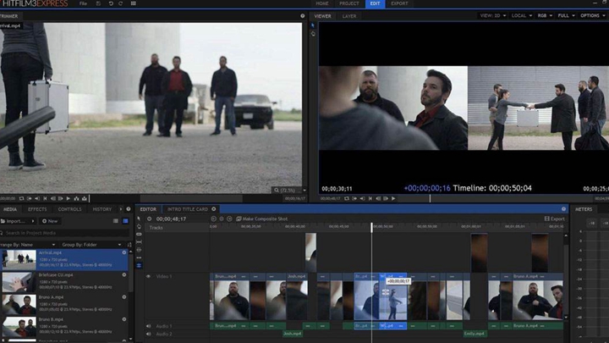Select the viewer Select arrow tool
This screenshot has height=343, width=609.
pos(313,25)
